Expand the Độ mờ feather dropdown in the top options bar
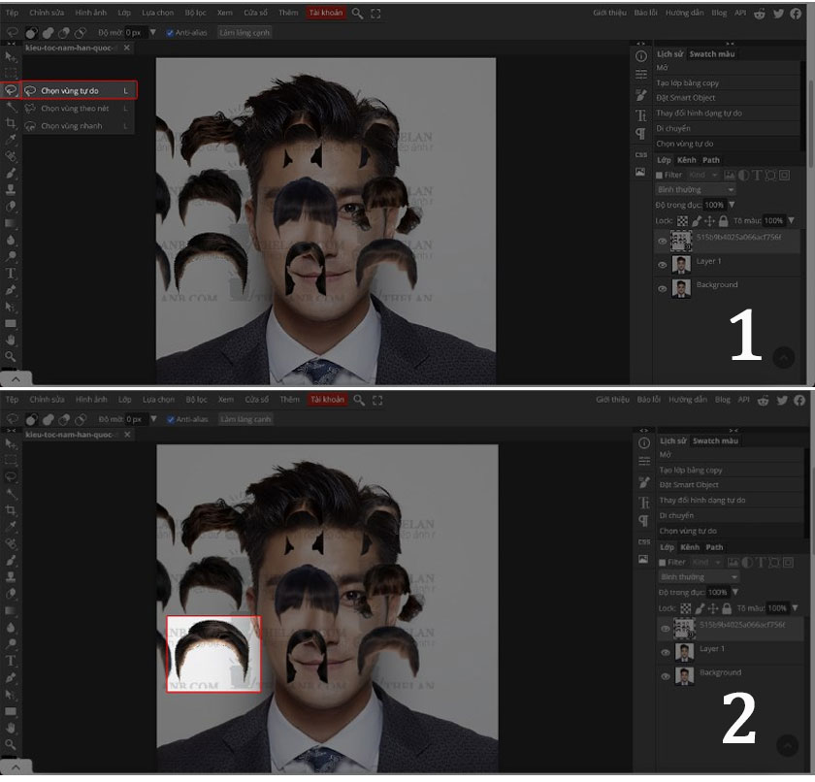The height and width of the screenshot is (782, 815). coord(152,33)
